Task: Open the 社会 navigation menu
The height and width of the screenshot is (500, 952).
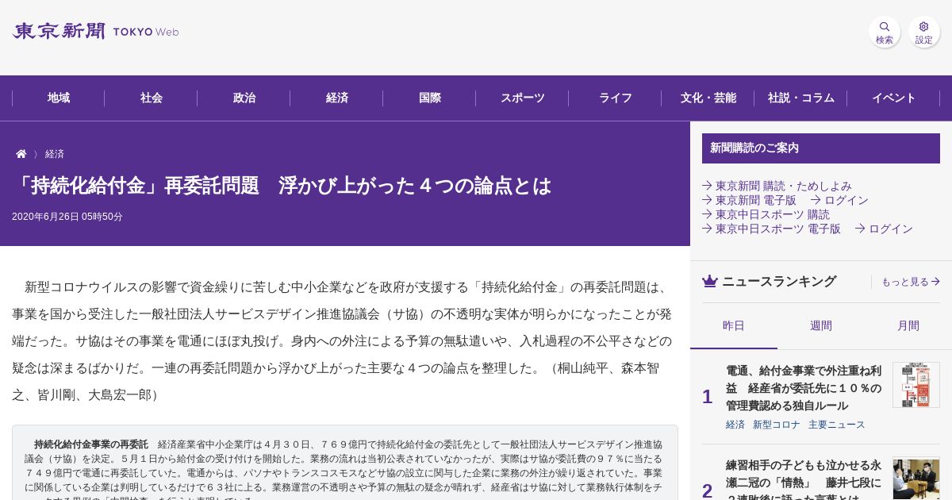Action: point(152,98)
